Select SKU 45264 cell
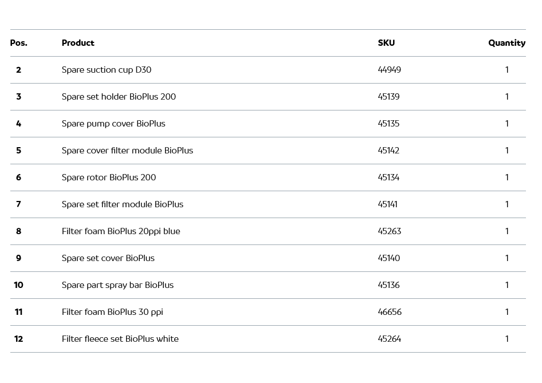The image size is (542, 383). (389, 339)
